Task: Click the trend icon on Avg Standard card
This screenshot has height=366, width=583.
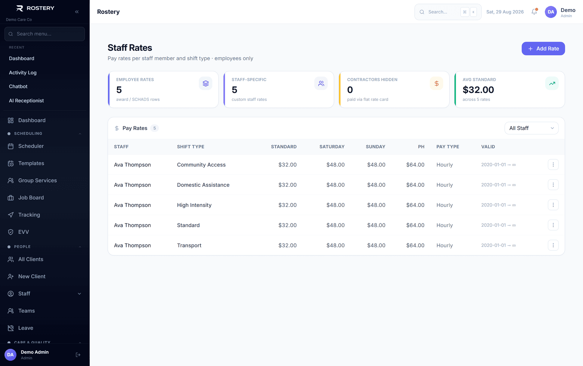Action: [x=552, y=84]
